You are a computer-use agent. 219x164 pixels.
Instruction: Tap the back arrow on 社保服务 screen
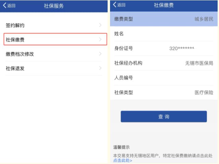click(4, 5)
